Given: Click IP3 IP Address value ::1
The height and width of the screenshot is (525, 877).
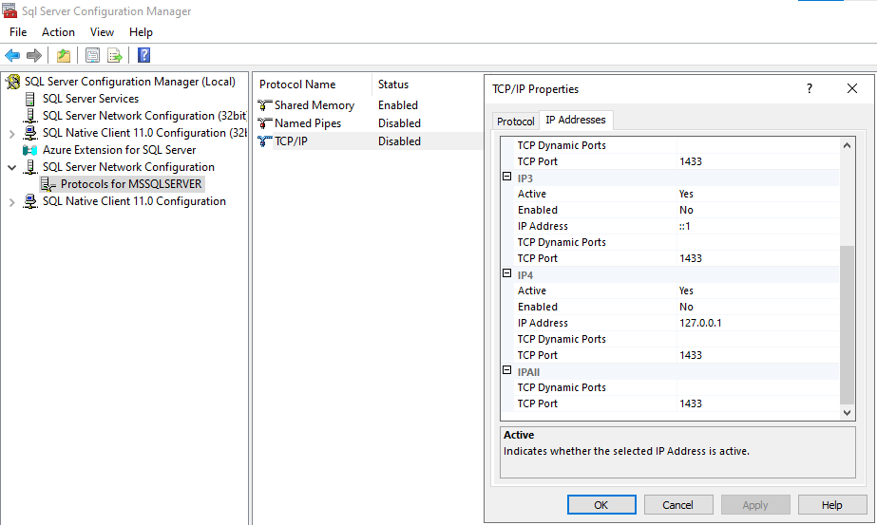Looking at the screenshot, I should tap(758, 227).
